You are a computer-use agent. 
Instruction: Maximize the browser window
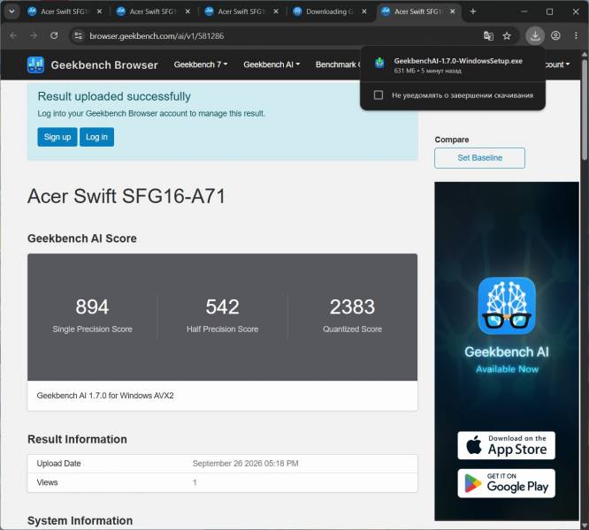(x=549, y=11)
